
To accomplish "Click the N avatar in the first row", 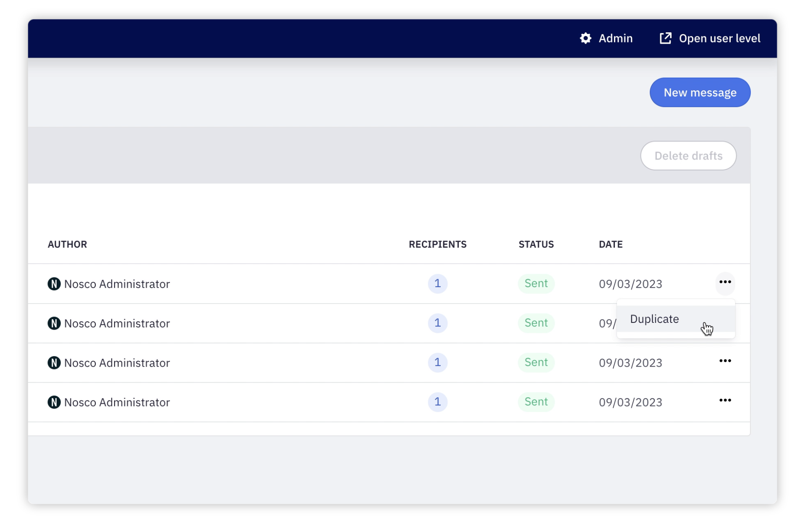I will (x=54, y=284).
